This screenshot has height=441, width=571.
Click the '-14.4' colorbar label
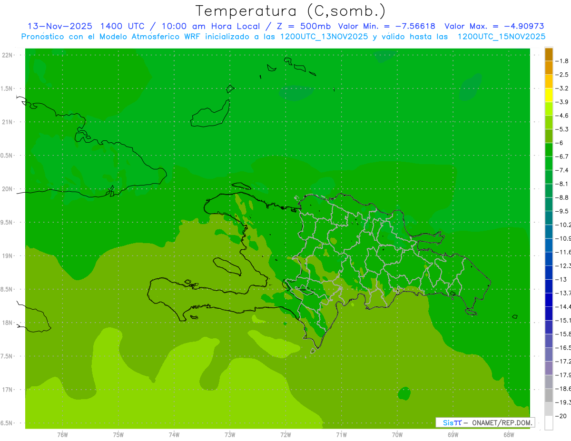[x=563, y=306]
